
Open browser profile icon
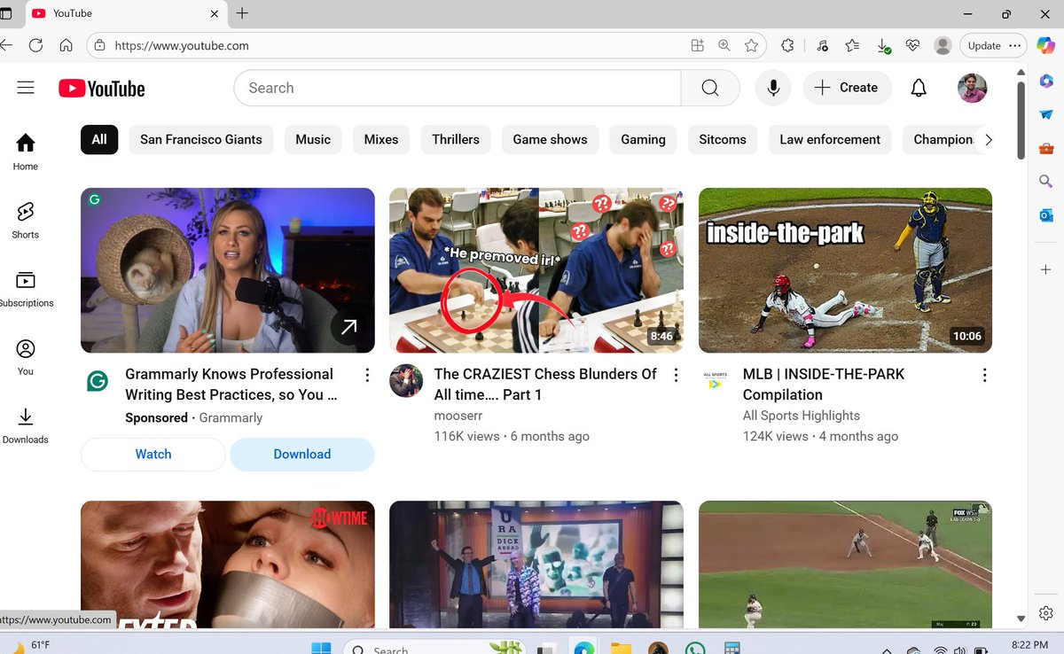[x=943, y=45]
